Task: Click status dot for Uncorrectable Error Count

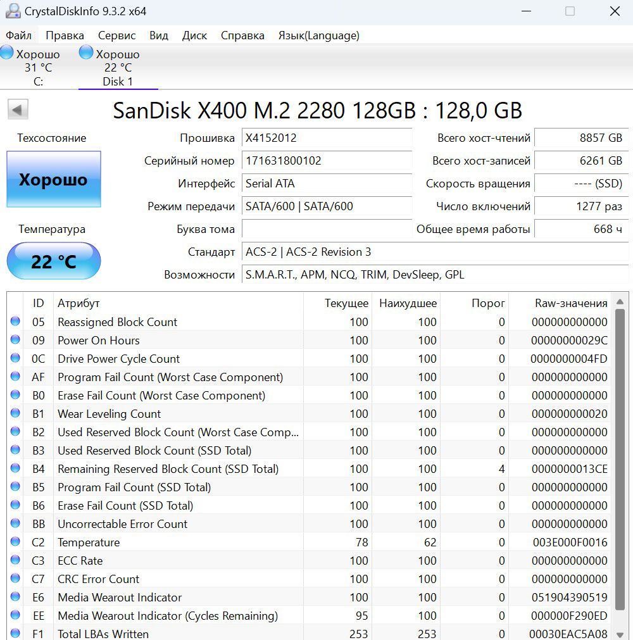Action: click(15, 524)
